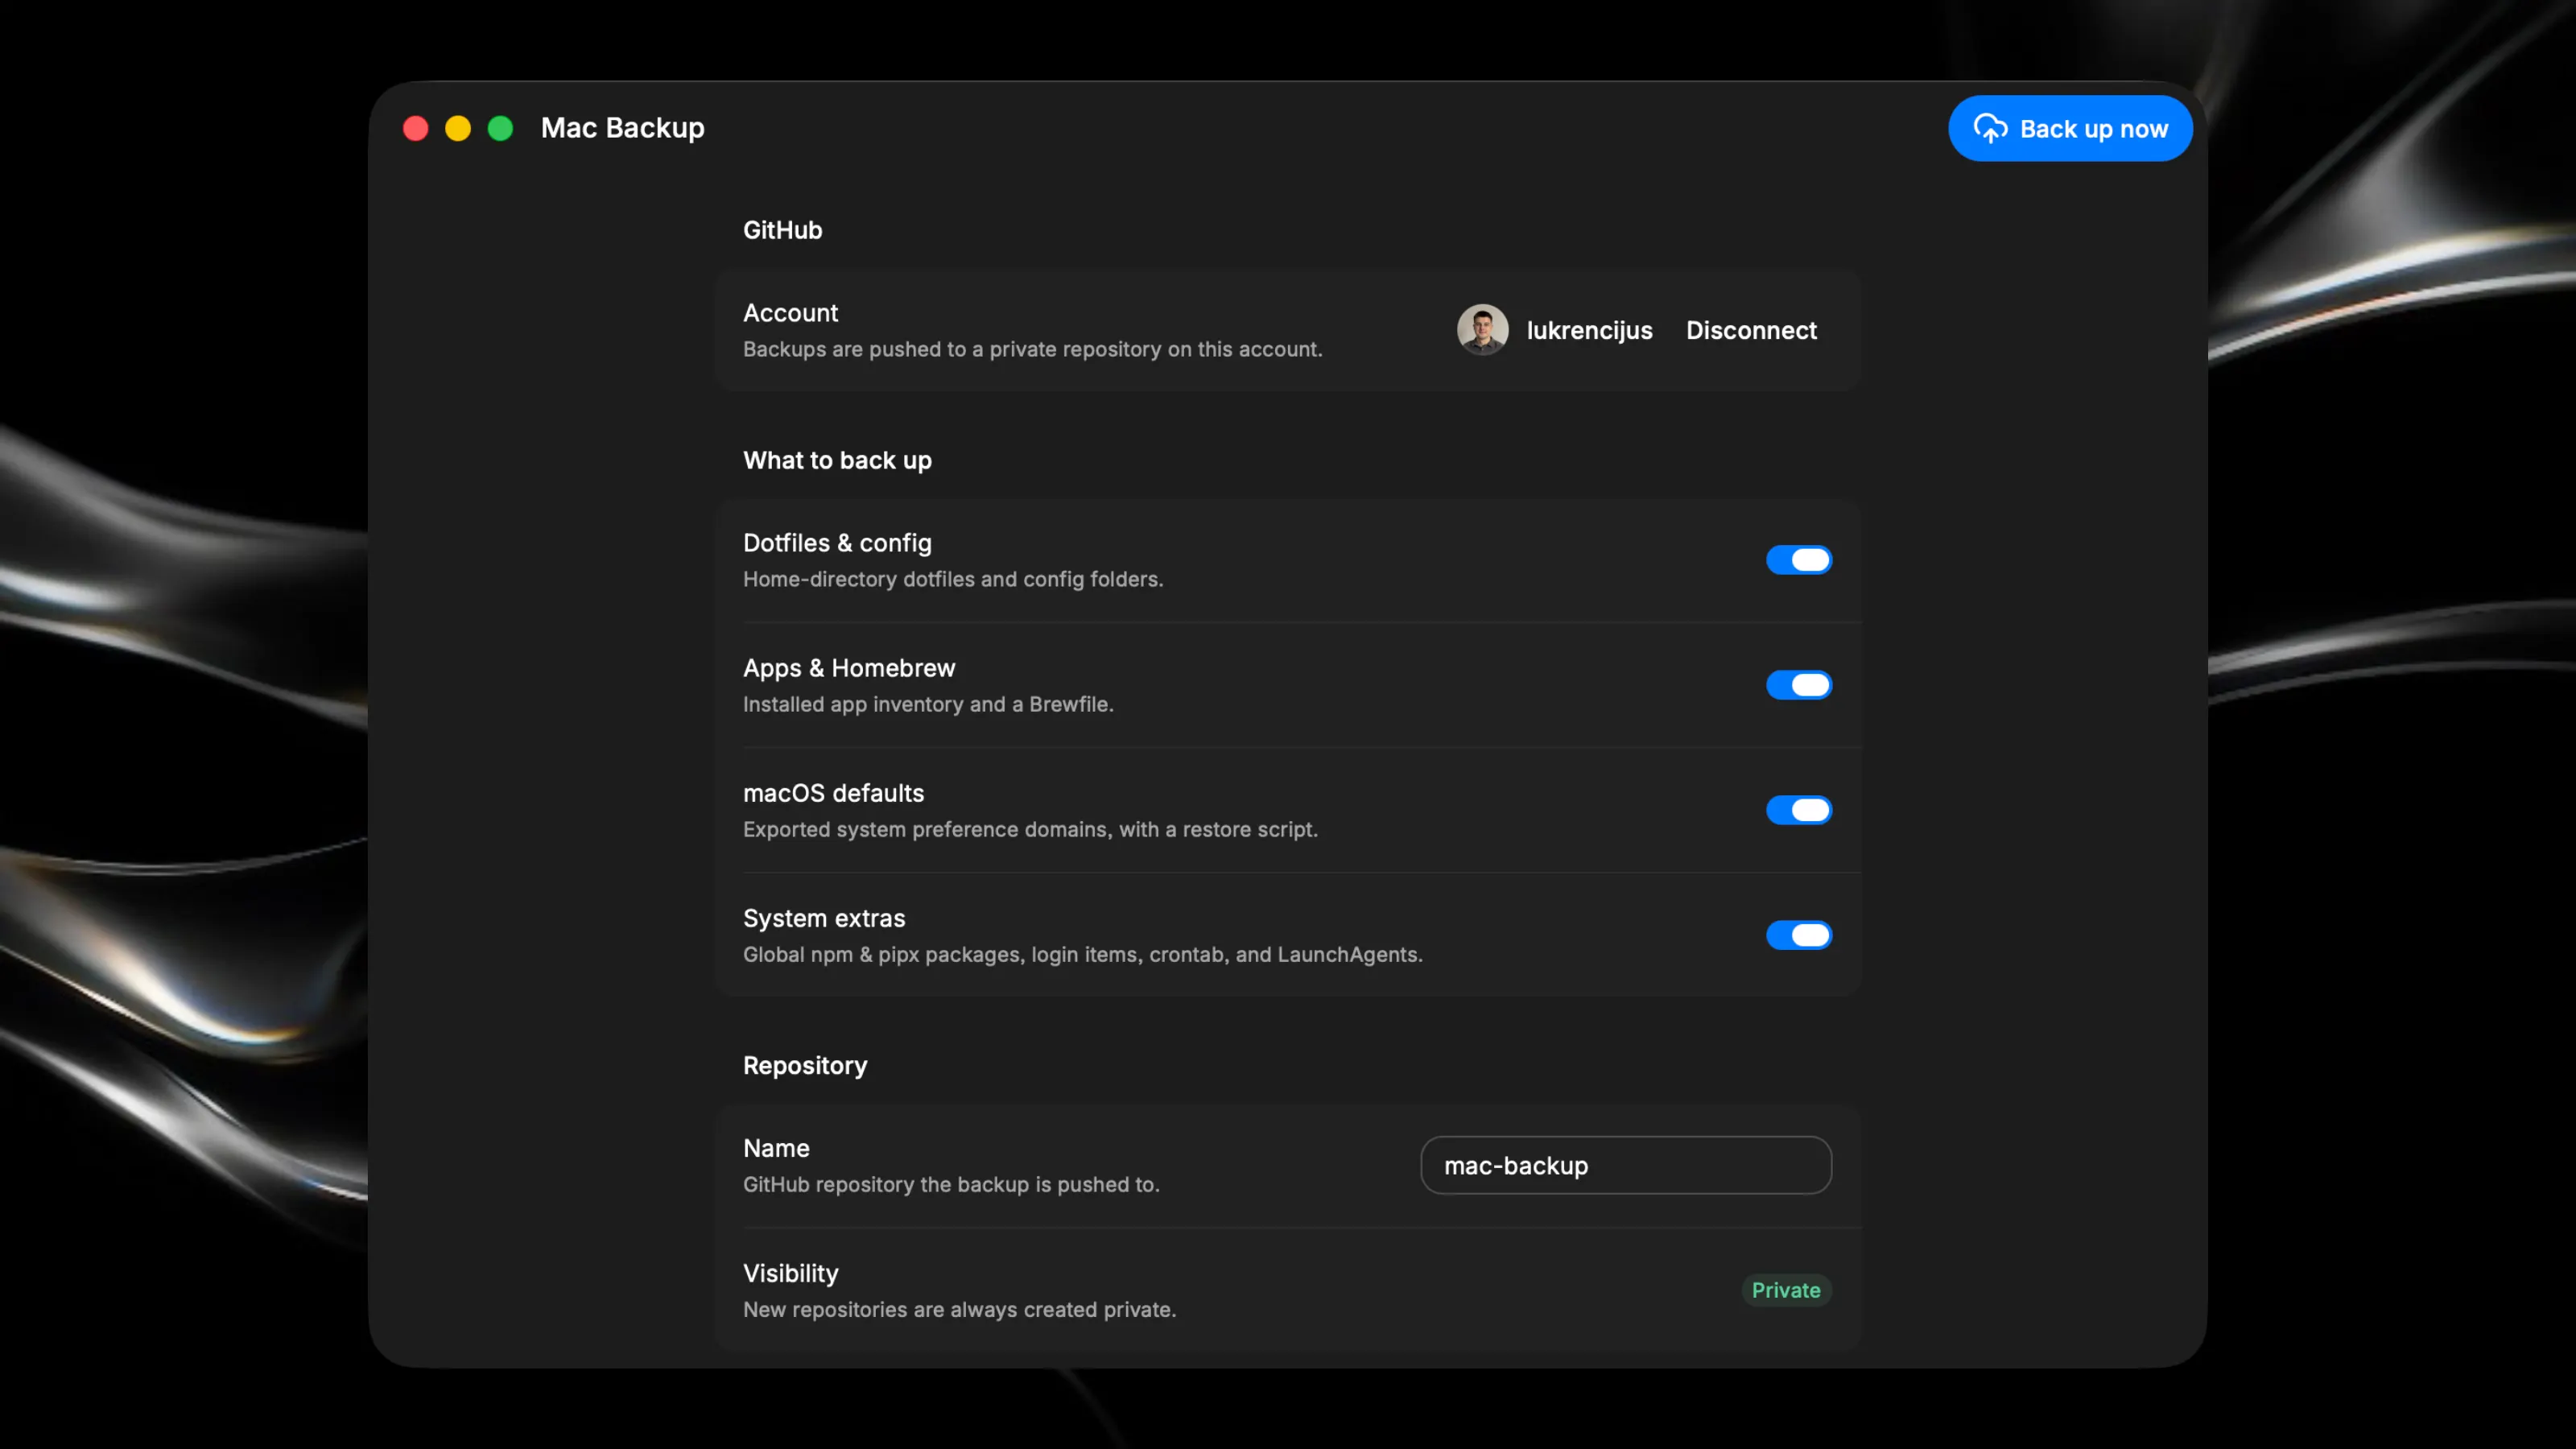
Task: Click the System extras label
Action: coord(824,918)
